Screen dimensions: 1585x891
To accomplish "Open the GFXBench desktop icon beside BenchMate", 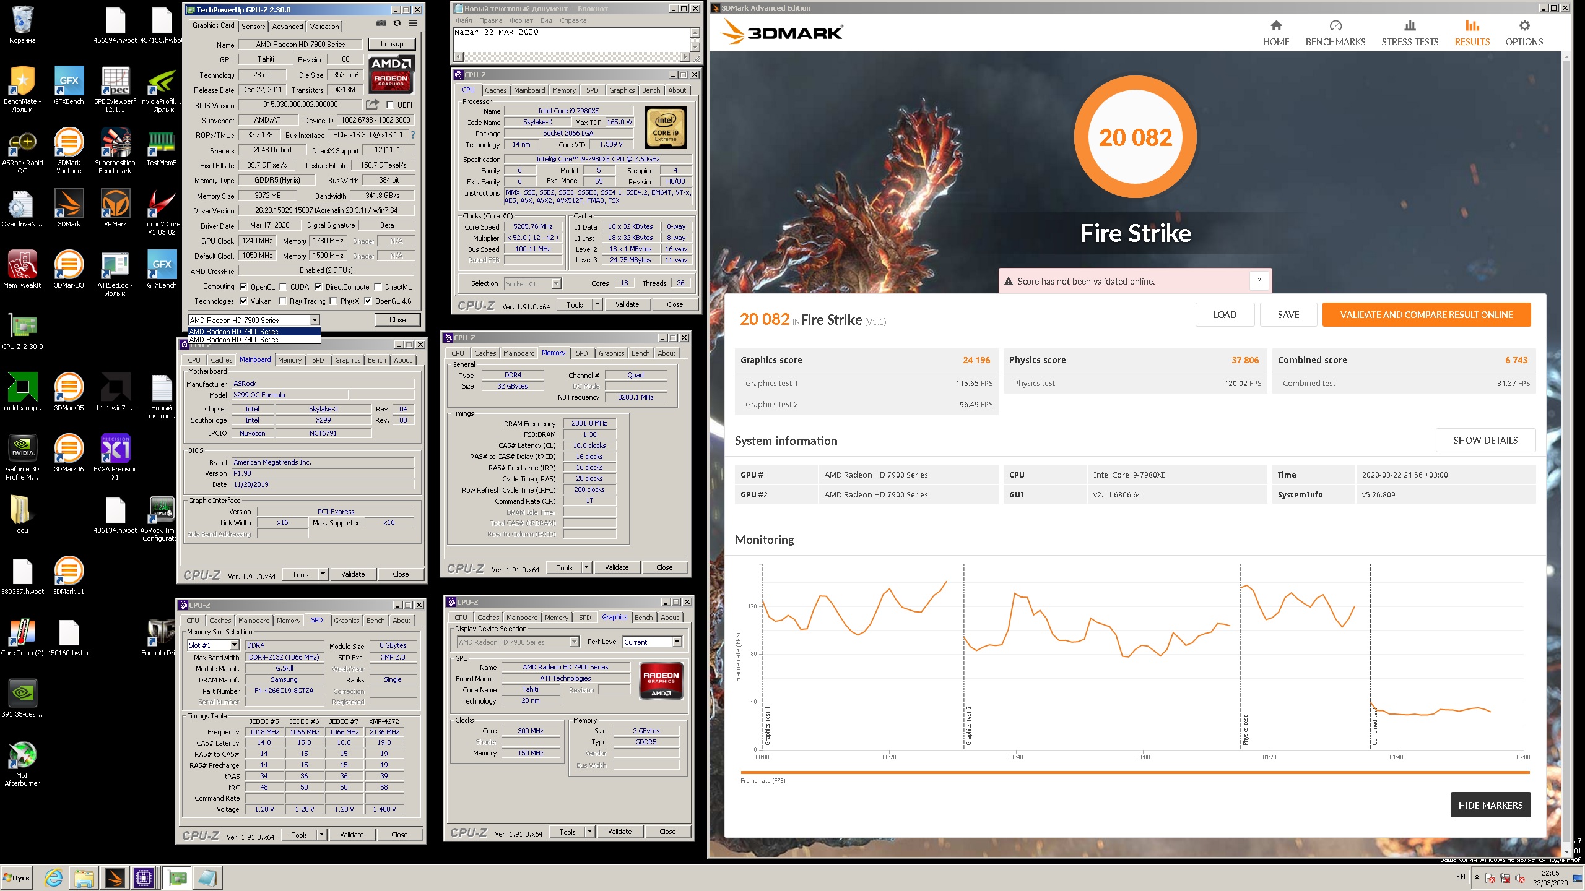I will point(69,86).
